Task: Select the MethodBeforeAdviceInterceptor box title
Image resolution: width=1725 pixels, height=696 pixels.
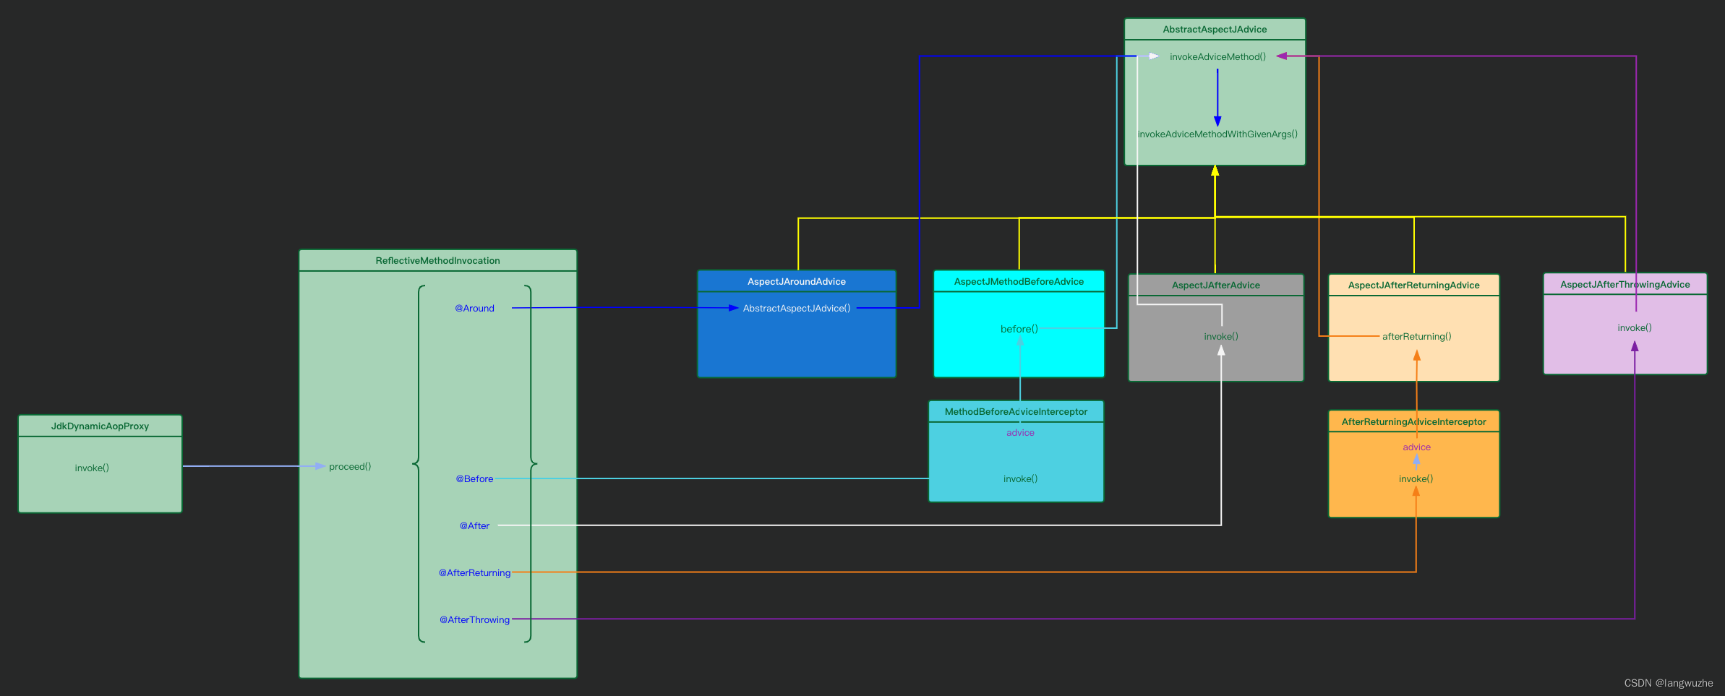Action: [1016, 411]
